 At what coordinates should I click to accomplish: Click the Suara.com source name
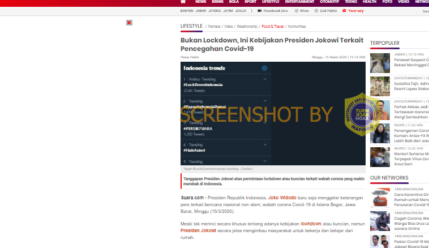pos(192,198)
